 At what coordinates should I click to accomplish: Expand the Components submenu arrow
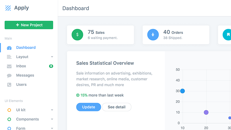(x=52, y=119)
